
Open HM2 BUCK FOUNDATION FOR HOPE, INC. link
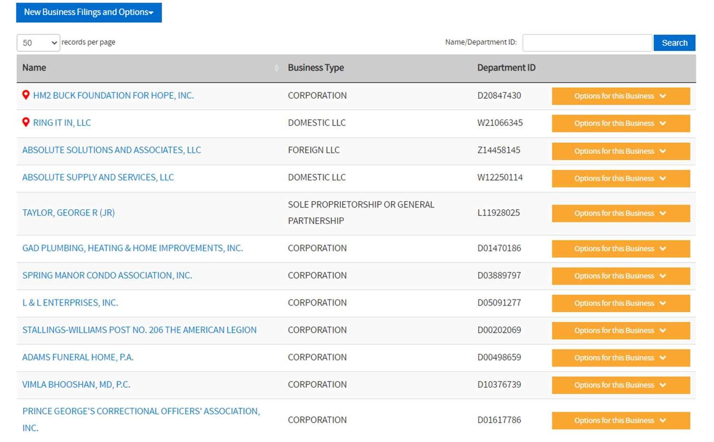[x=114, y=96]
